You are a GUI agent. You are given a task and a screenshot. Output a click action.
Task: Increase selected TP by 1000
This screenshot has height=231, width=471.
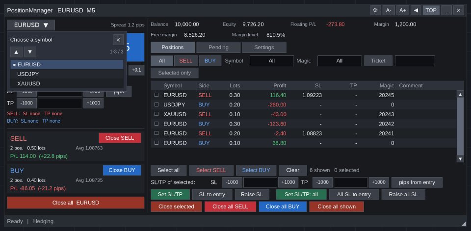[x=379, y=182]
